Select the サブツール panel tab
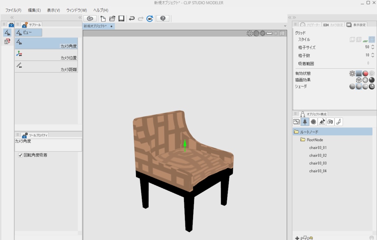The width and height of the screenshot is (377, 240). click(x=31, y=25)
